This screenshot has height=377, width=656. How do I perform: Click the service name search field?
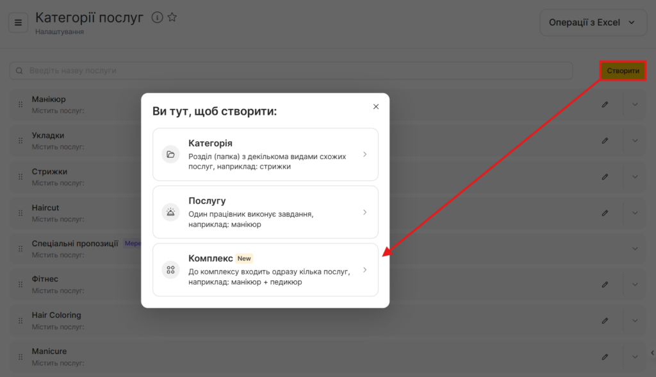(x=291, y=71)
